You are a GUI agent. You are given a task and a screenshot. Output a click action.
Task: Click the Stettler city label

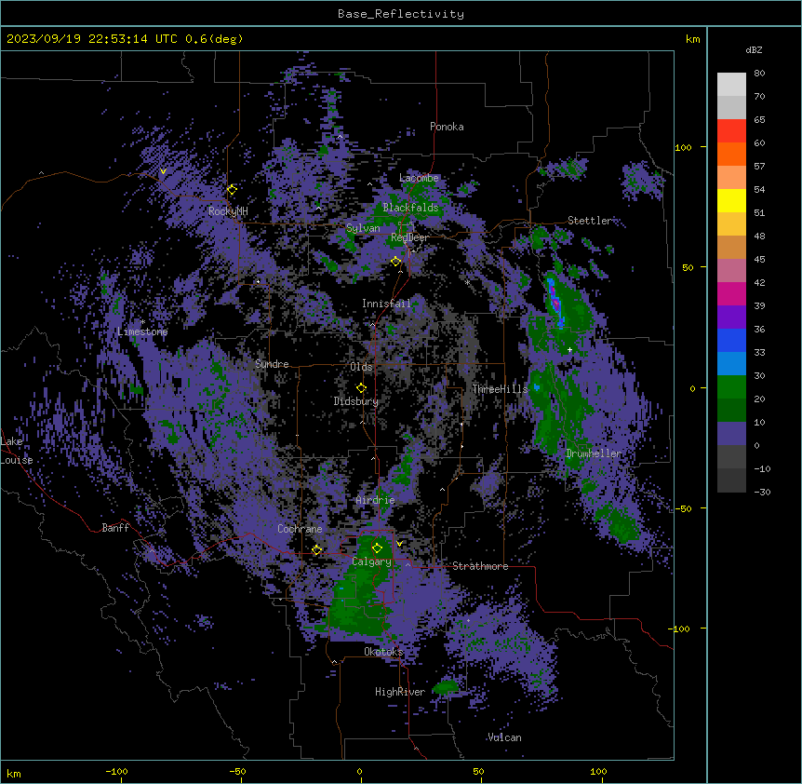590,221
